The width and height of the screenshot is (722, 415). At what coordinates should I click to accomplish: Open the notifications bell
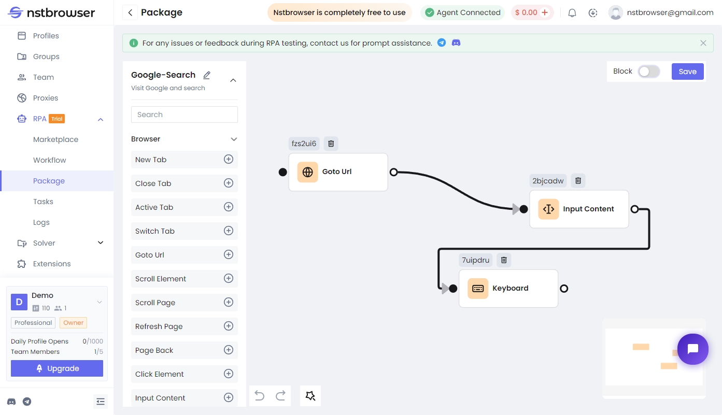point(572,13)
